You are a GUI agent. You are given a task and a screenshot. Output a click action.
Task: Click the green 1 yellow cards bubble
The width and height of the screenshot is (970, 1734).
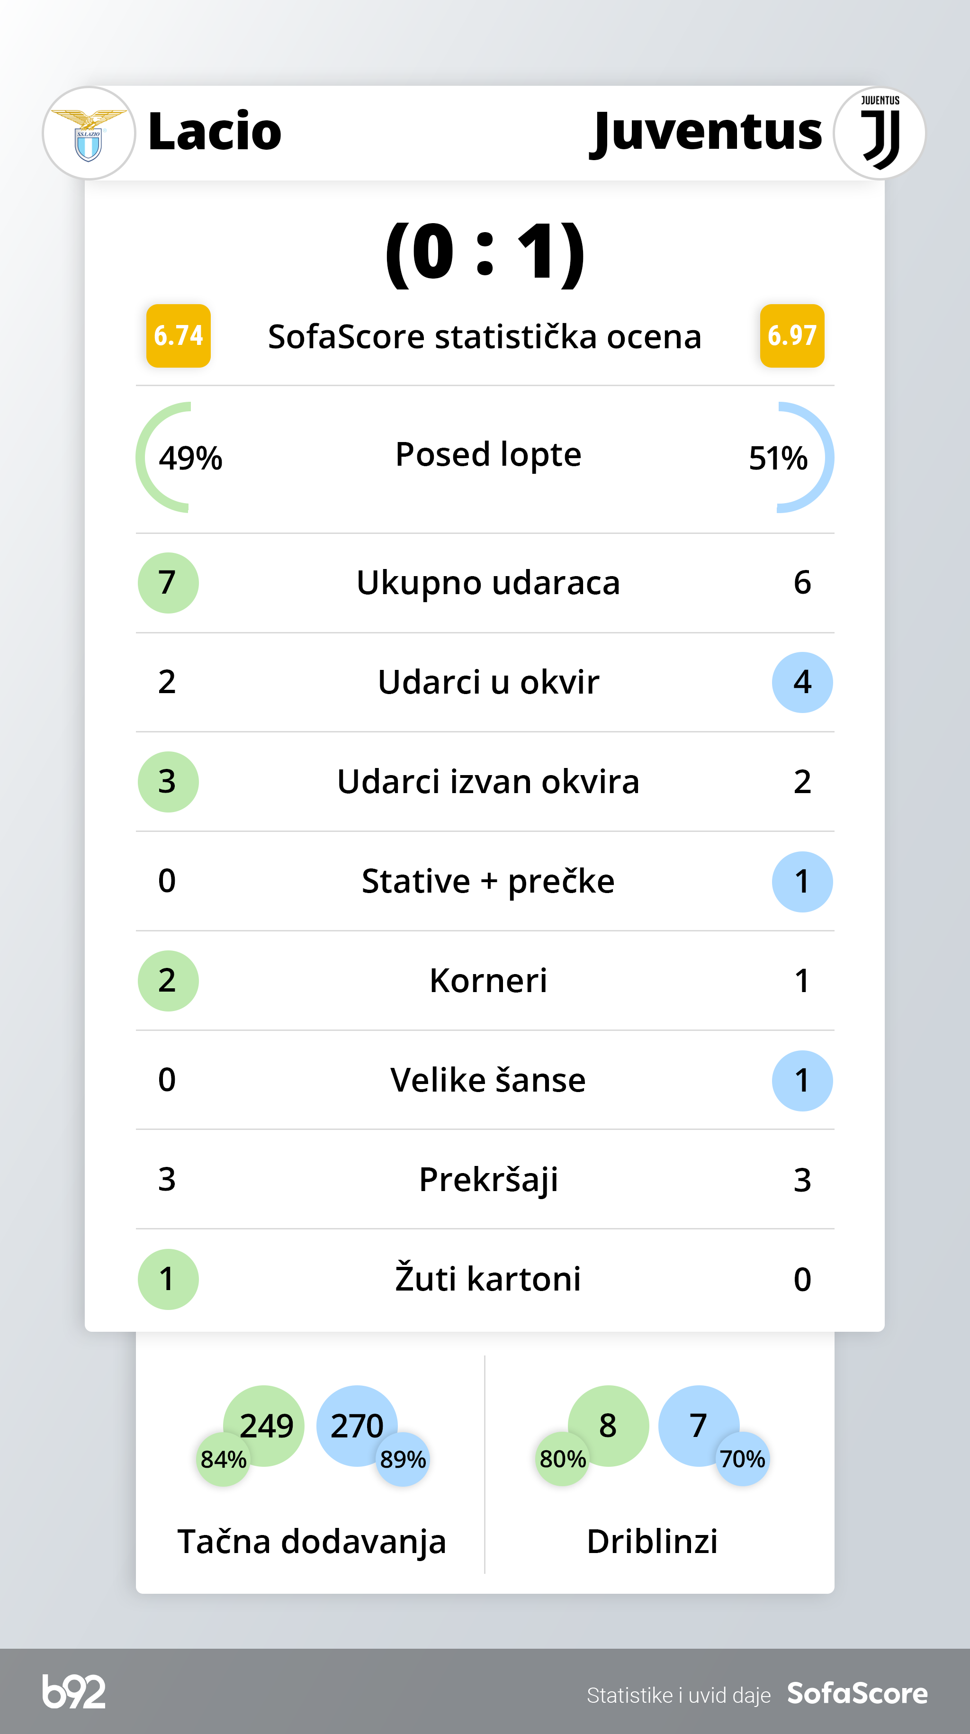click(x=168, y=1279)
